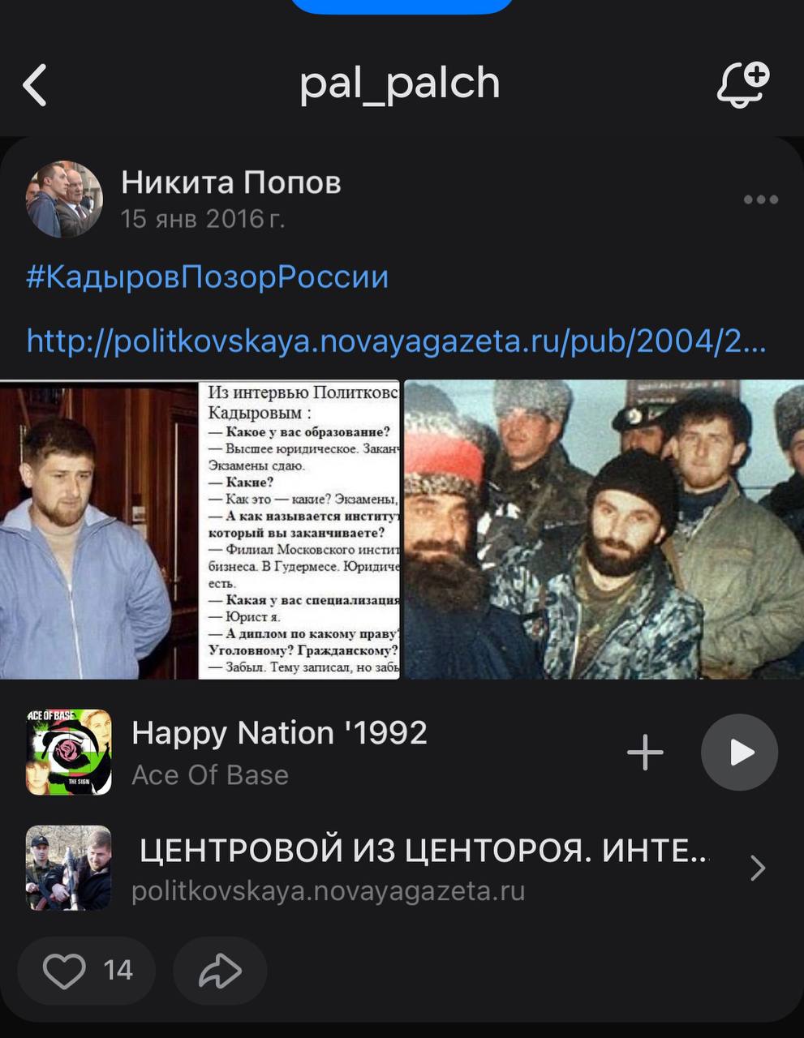Open the three-dot post options menu

coord(760,199)
